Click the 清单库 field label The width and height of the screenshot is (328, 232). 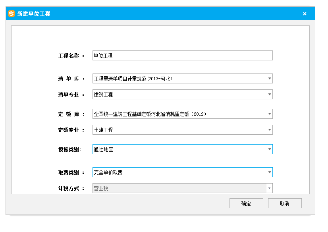coord(71,79)
